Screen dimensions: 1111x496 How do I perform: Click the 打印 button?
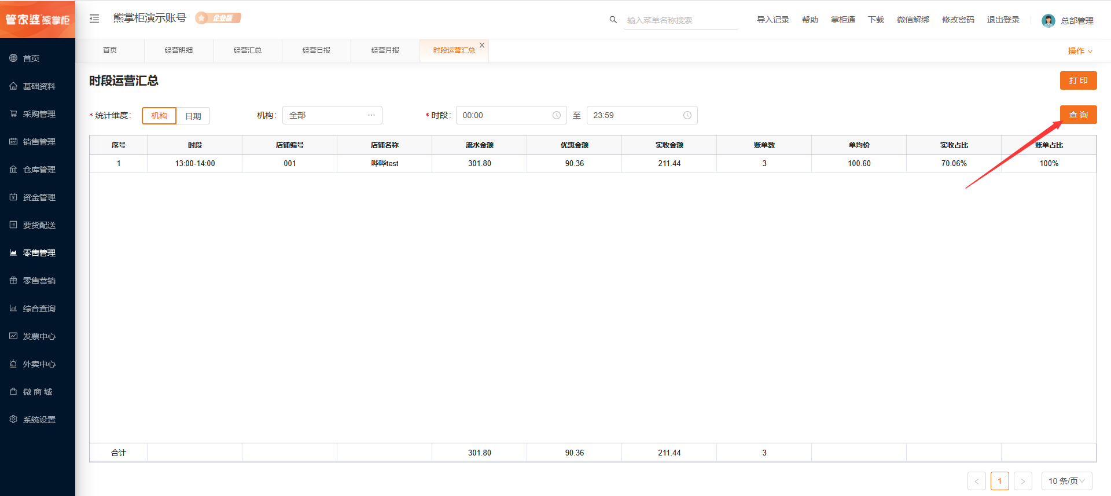[x=1078, y=80]
